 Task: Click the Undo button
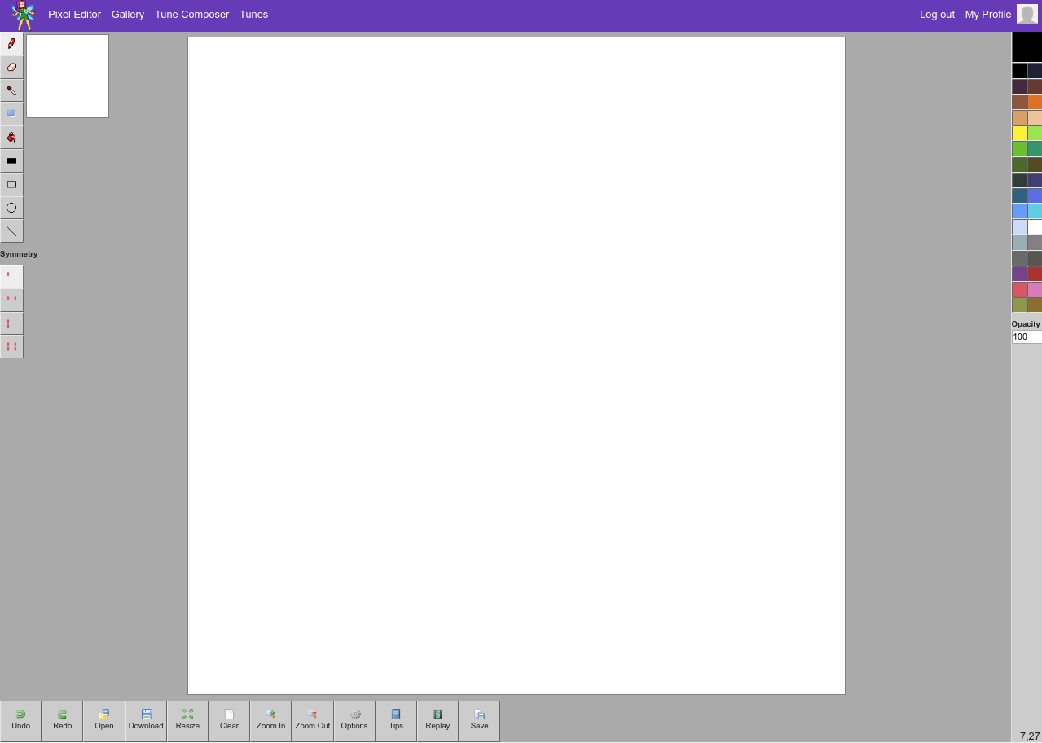(20, 721)
